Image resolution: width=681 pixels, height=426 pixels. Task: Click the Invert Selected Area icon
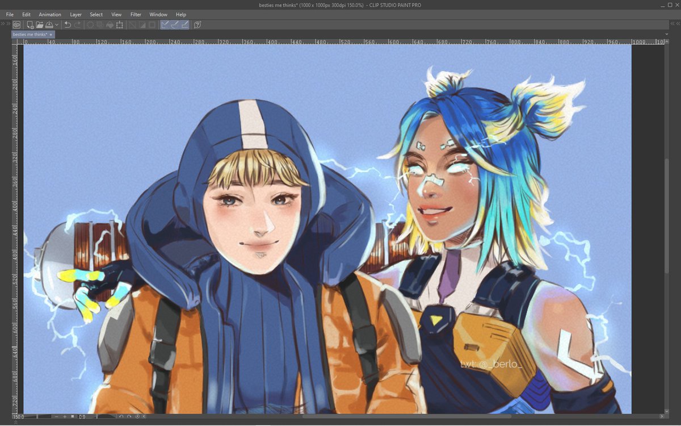point(142,24)
